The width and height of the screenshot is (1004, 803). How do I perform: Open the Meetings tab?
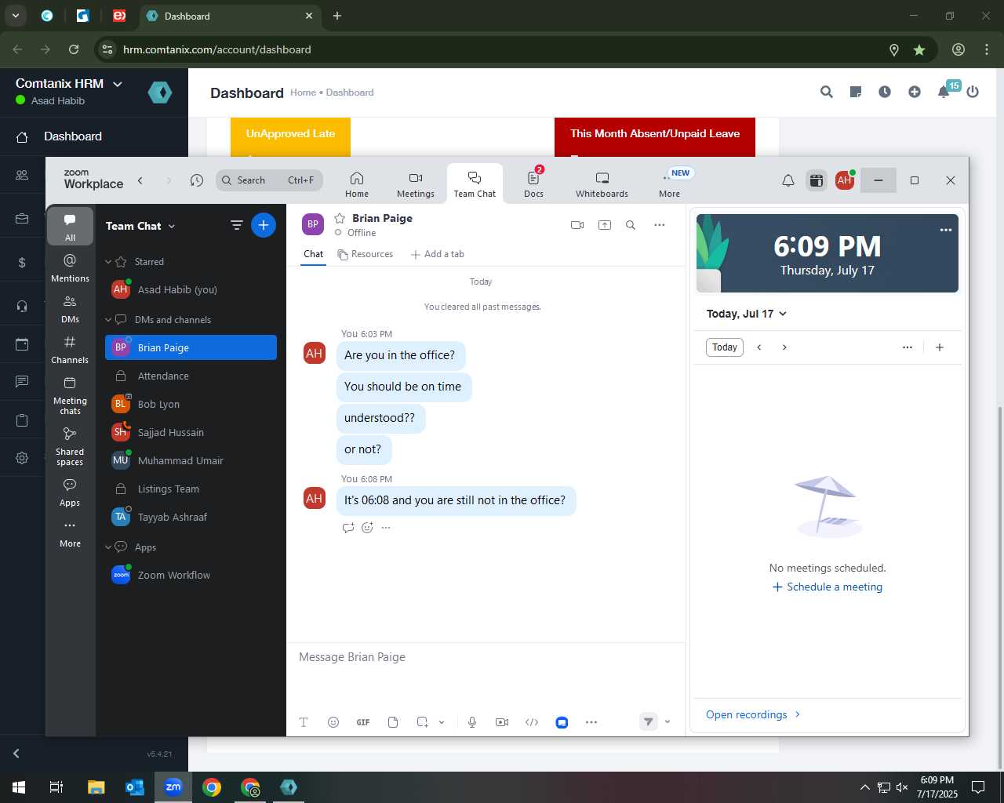pos(416,184)
